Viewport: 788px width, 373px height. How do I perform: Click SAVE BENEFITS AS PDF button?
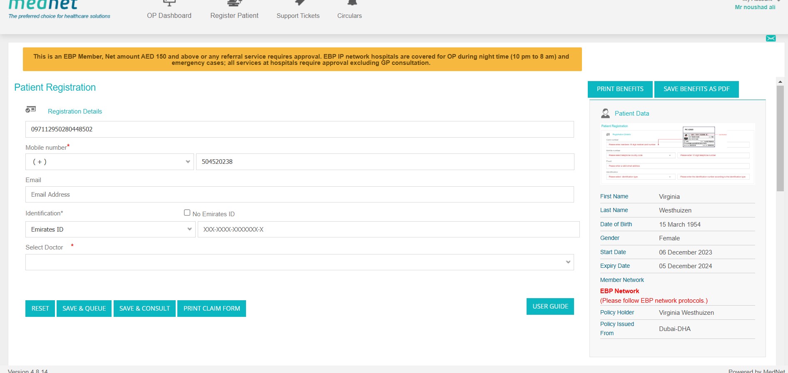pyautogui.click(x=696, y=89)
